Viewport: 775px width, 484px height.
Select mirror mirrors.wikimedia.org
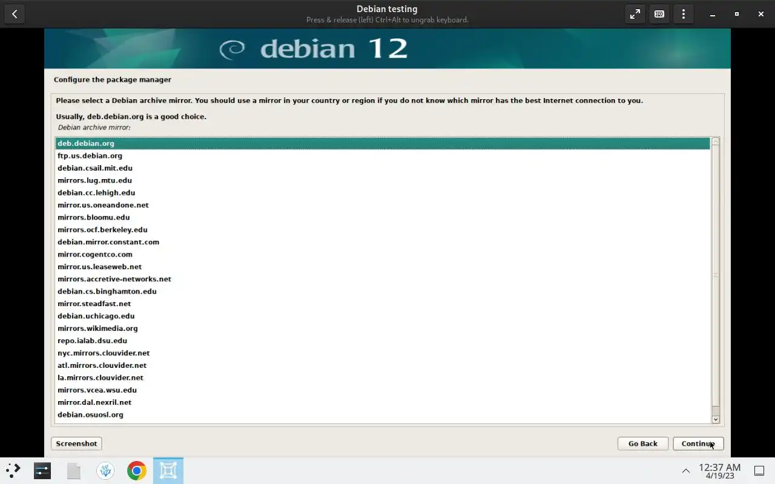382,329
